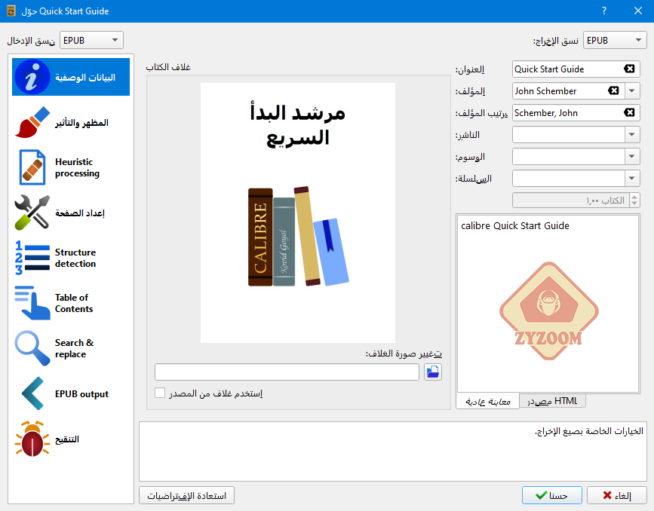Click the calibre icon in title bar
This screenshot has width=654, height=511.
coord(11,11)
